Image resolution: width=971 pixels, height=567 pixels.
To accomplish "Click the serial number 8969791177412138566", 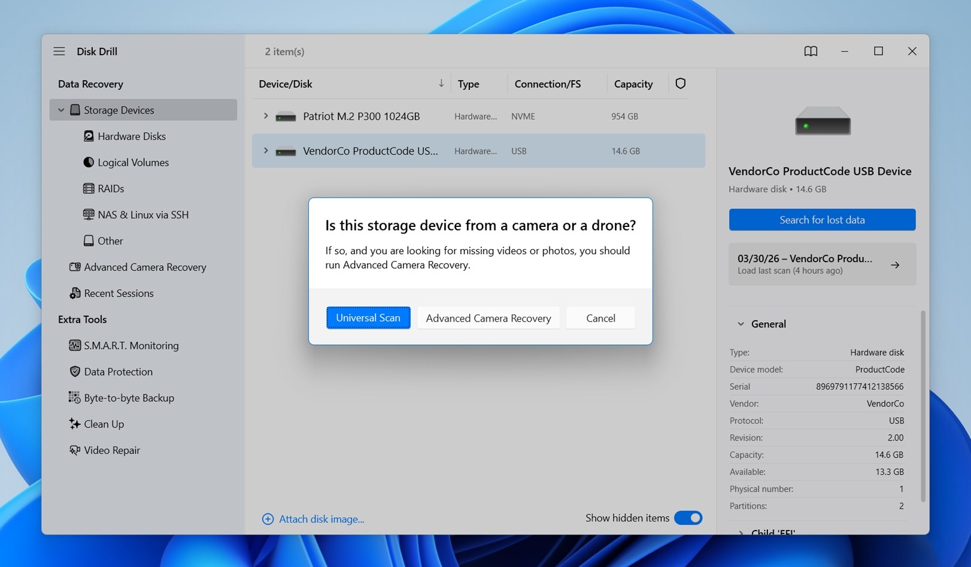I will click(x=860, y=387).
